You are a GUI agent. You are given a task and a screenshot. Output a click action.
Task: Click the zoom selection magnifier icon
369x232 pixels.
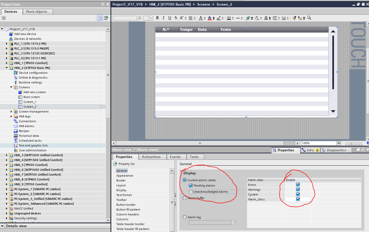[309, 18]
